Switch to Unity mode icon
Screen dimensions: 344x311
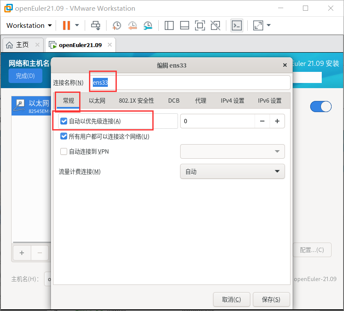(x=216, y=25)
